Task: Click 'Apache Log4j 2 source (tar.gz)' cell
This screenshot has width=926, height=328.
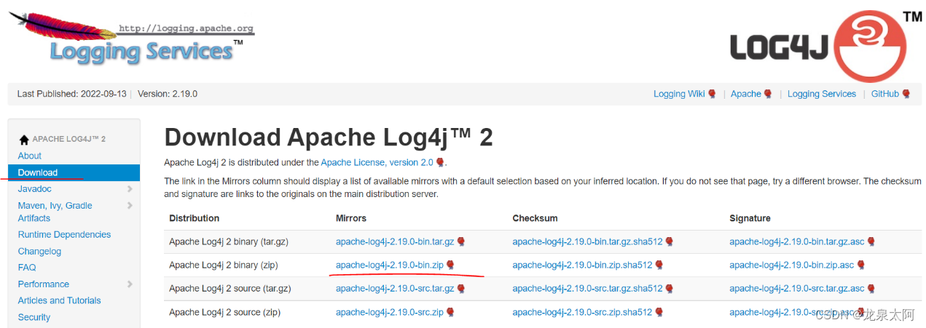Action: [230, 289]
